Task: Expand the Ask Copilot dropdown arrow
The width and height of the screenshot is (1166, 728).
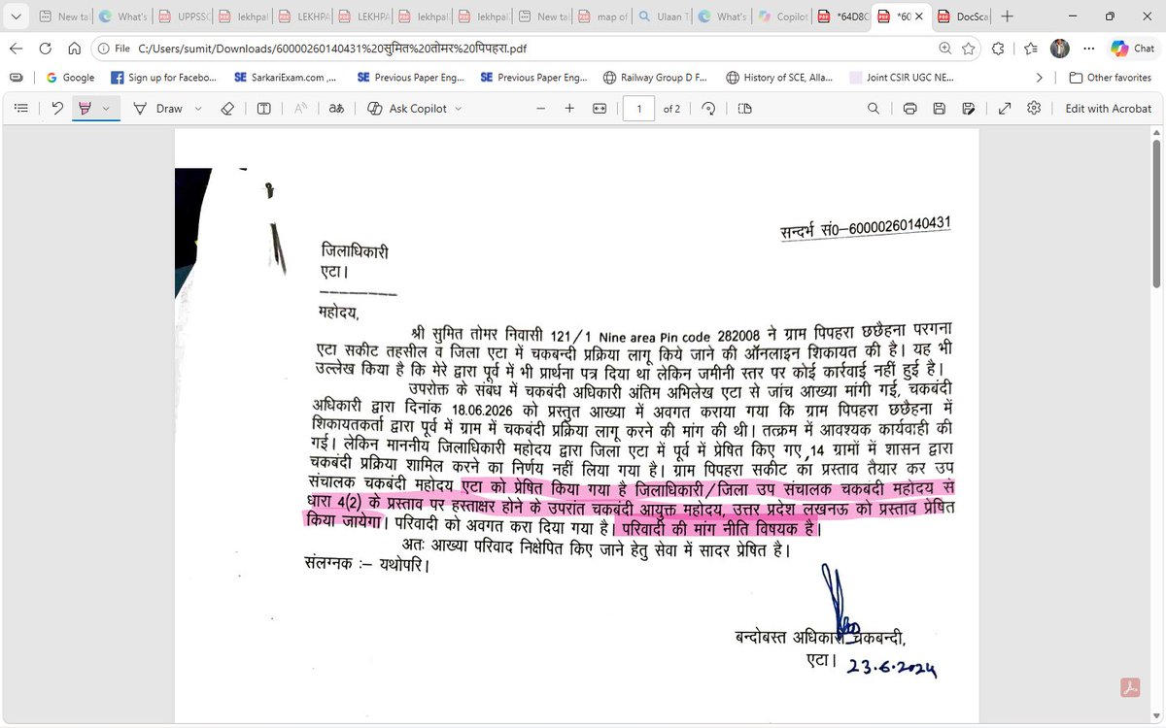Action: [458, 109]
